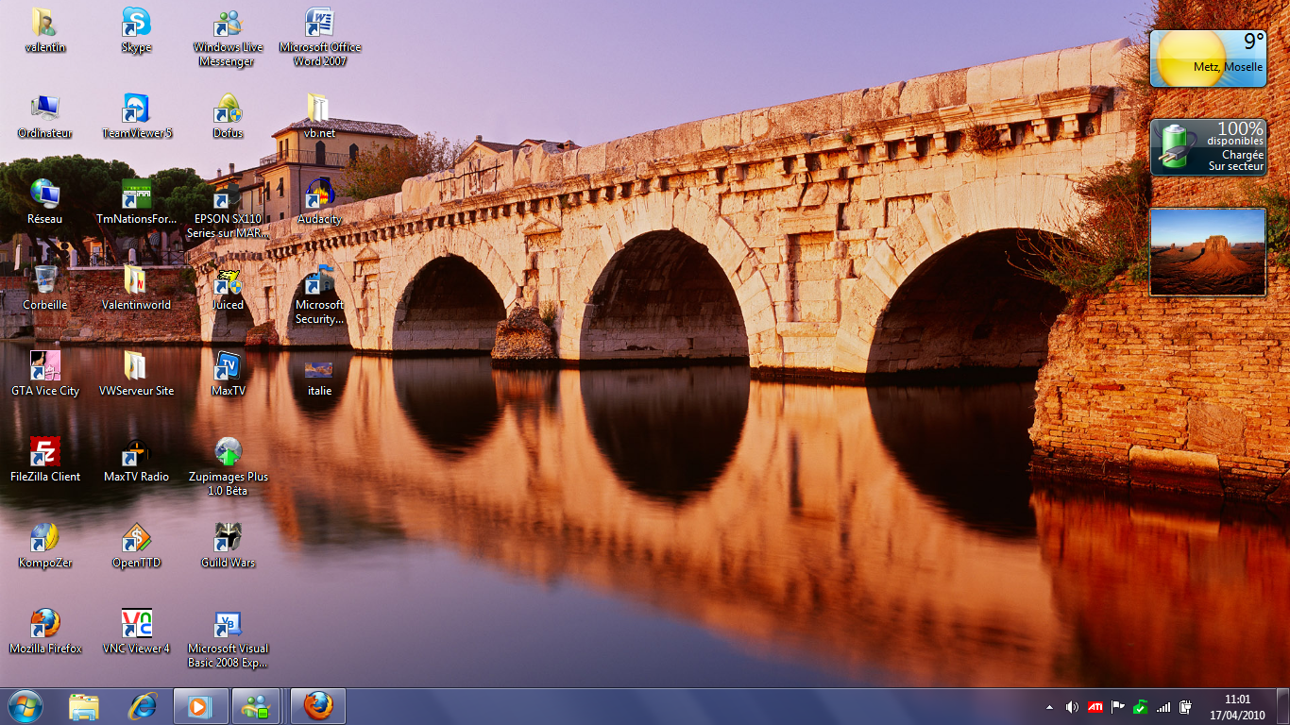Select the Mozilla Firefox desktop shortcut
The image size is (1290, 725).
[x=45, y=632]
